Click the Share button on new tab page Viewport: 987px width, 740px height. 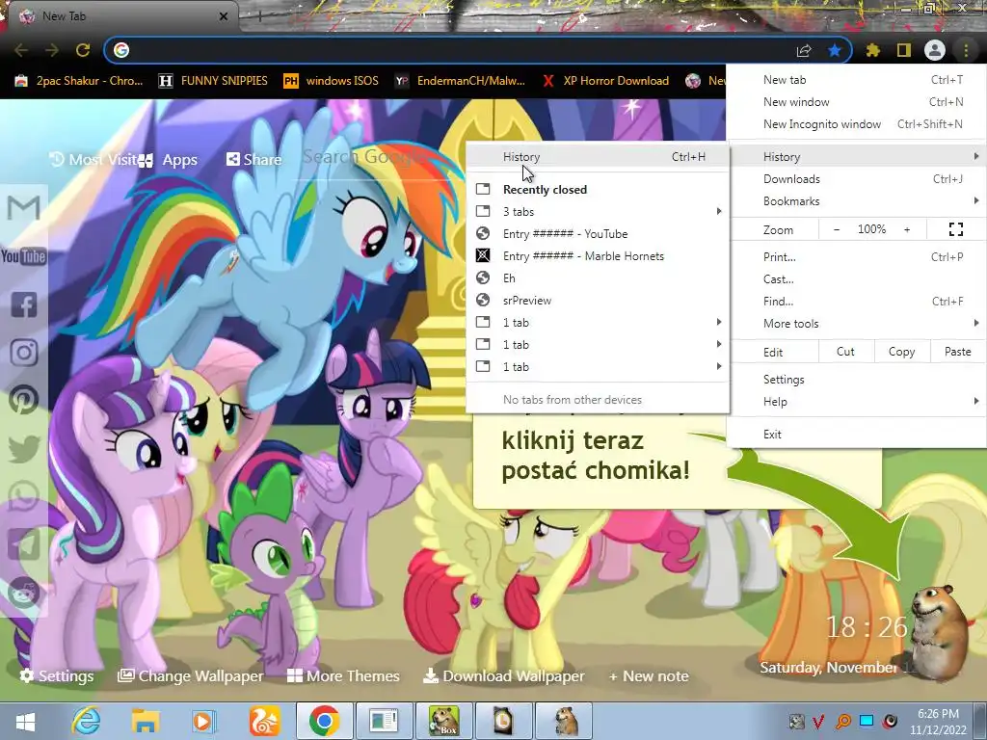pos(254,159)
